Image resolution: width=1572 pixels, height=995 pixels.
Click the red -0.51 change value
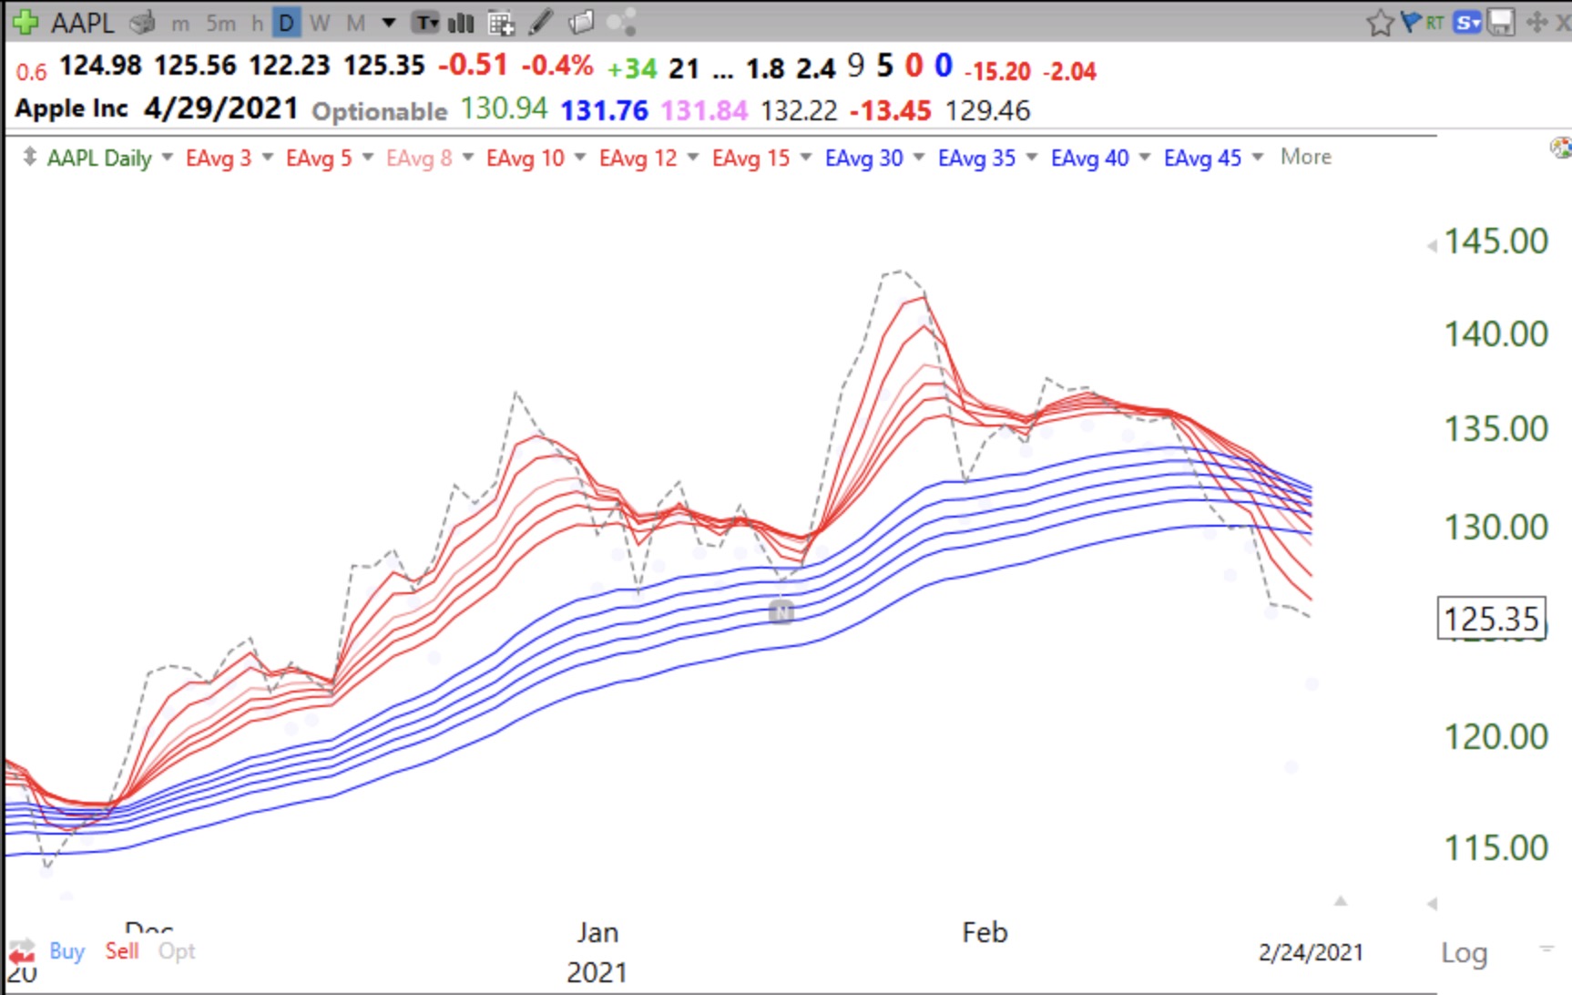(473, 66)
